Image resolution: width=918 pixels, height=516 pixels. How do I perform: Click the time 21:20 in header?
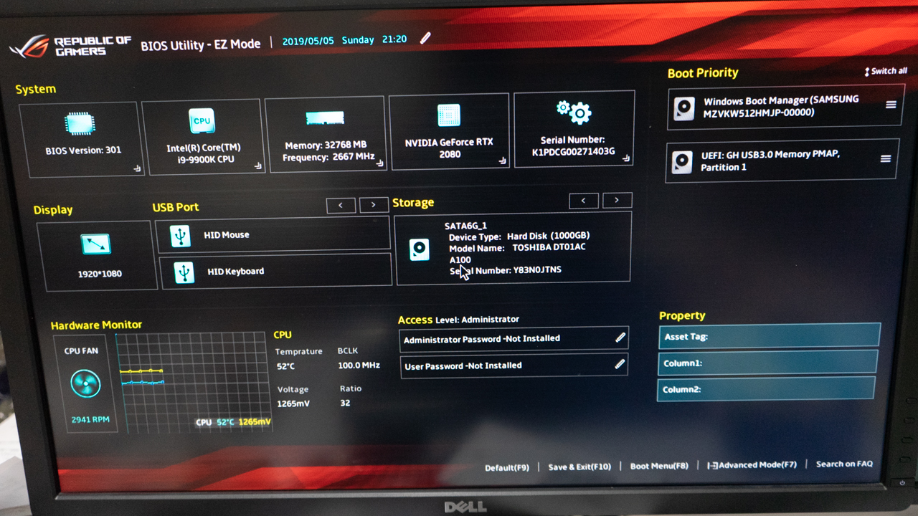(x=394, y=39)
